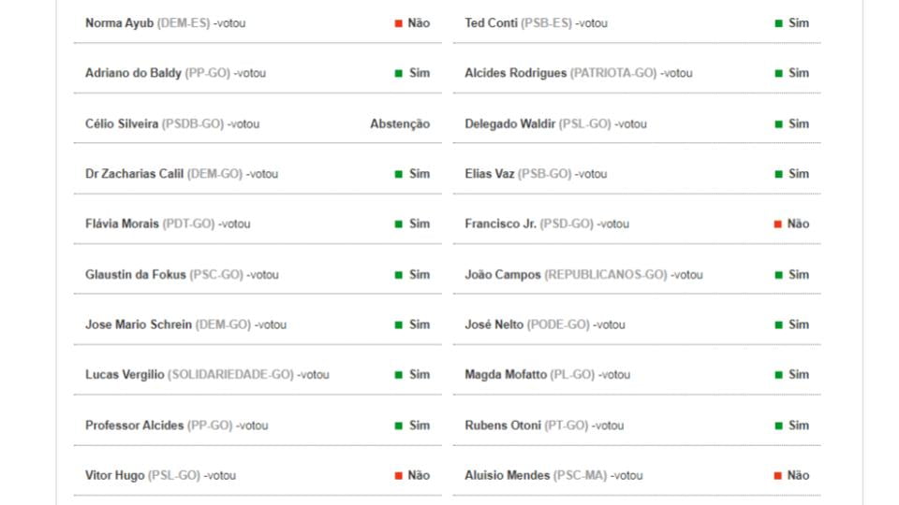Click the red Não square beside Norma Ayub
Screen dimensions: 899x505
point(398,23)
